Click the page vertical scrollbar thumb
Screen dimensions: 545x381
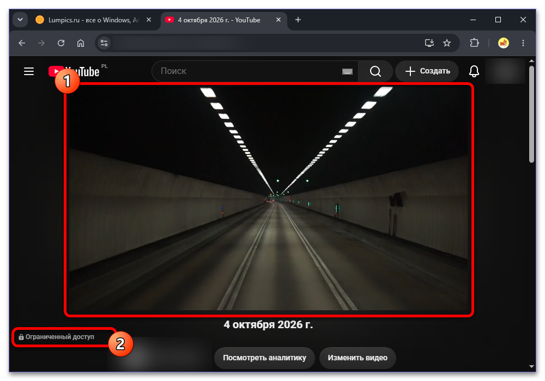click(531, 114)
